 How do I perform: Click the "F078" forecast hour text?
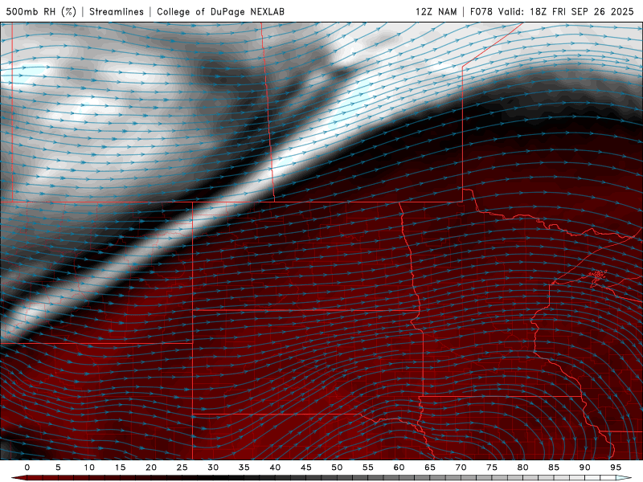pos(481,11)
